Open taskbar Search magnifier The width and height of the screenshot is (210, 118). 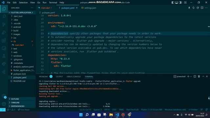point(87,115)
